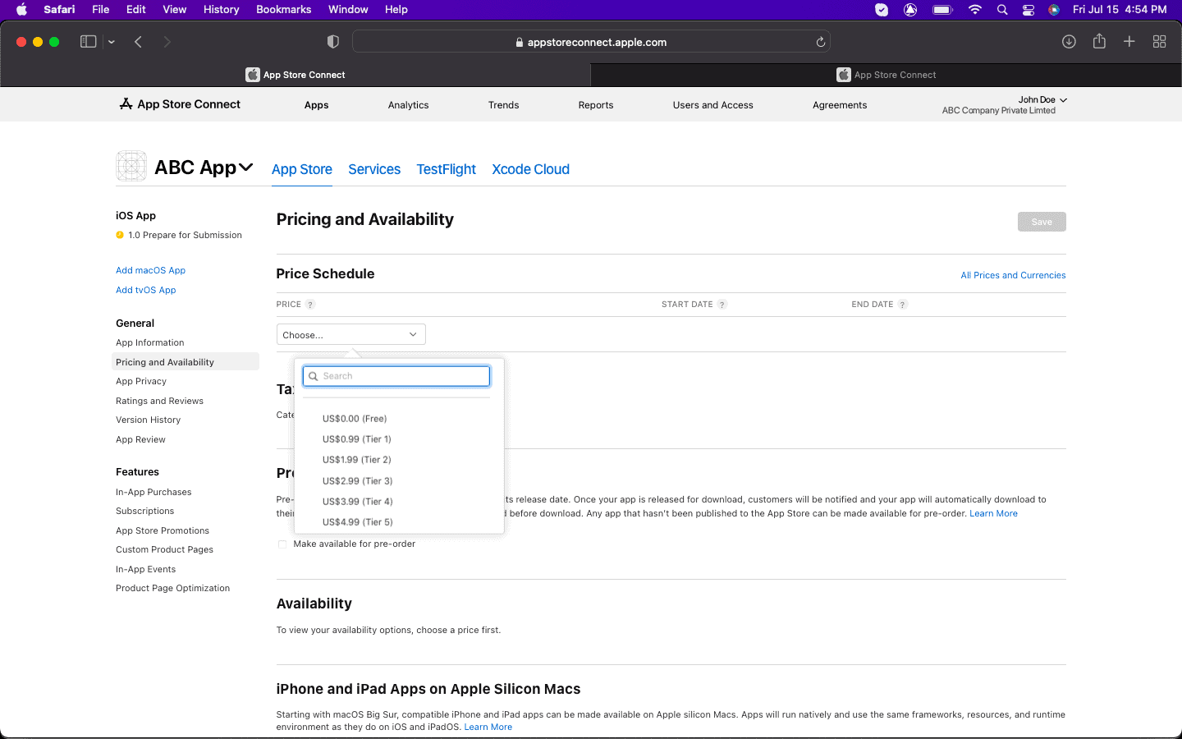The height and width of the screenshot is (739, 1182).
Task: Enable Make available for pre-order checkbox
Action: [282, 544]
